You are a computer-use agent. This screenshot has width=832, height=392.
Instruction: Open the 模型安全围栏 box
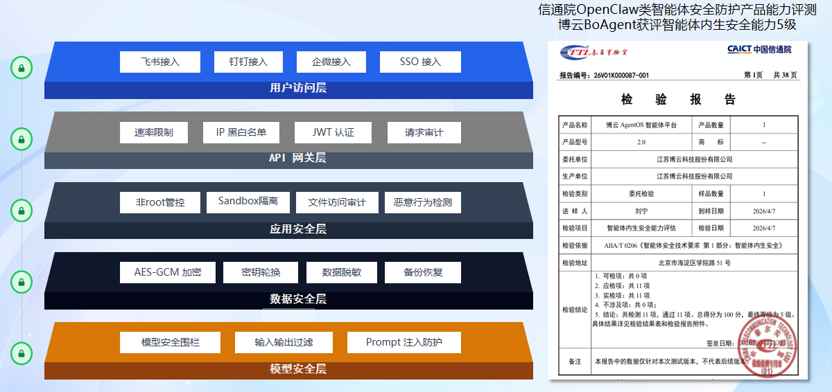[x=170, y=342]
